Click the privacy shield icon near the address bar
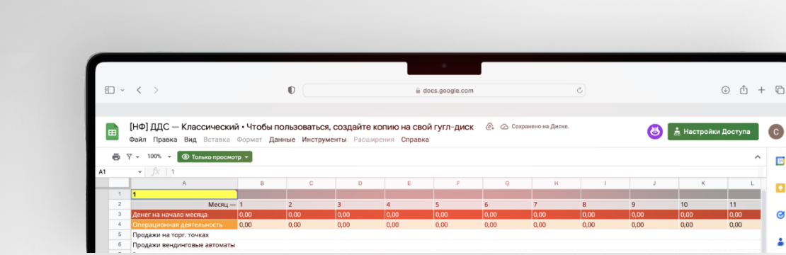The image size is (786, 255). [291, 90]
